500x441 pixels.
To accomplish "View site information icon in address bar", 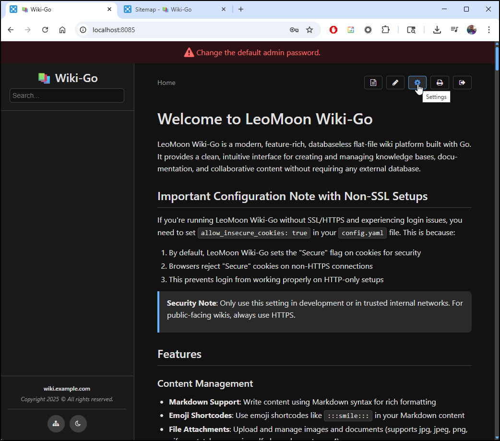I will tap(83, 30).
